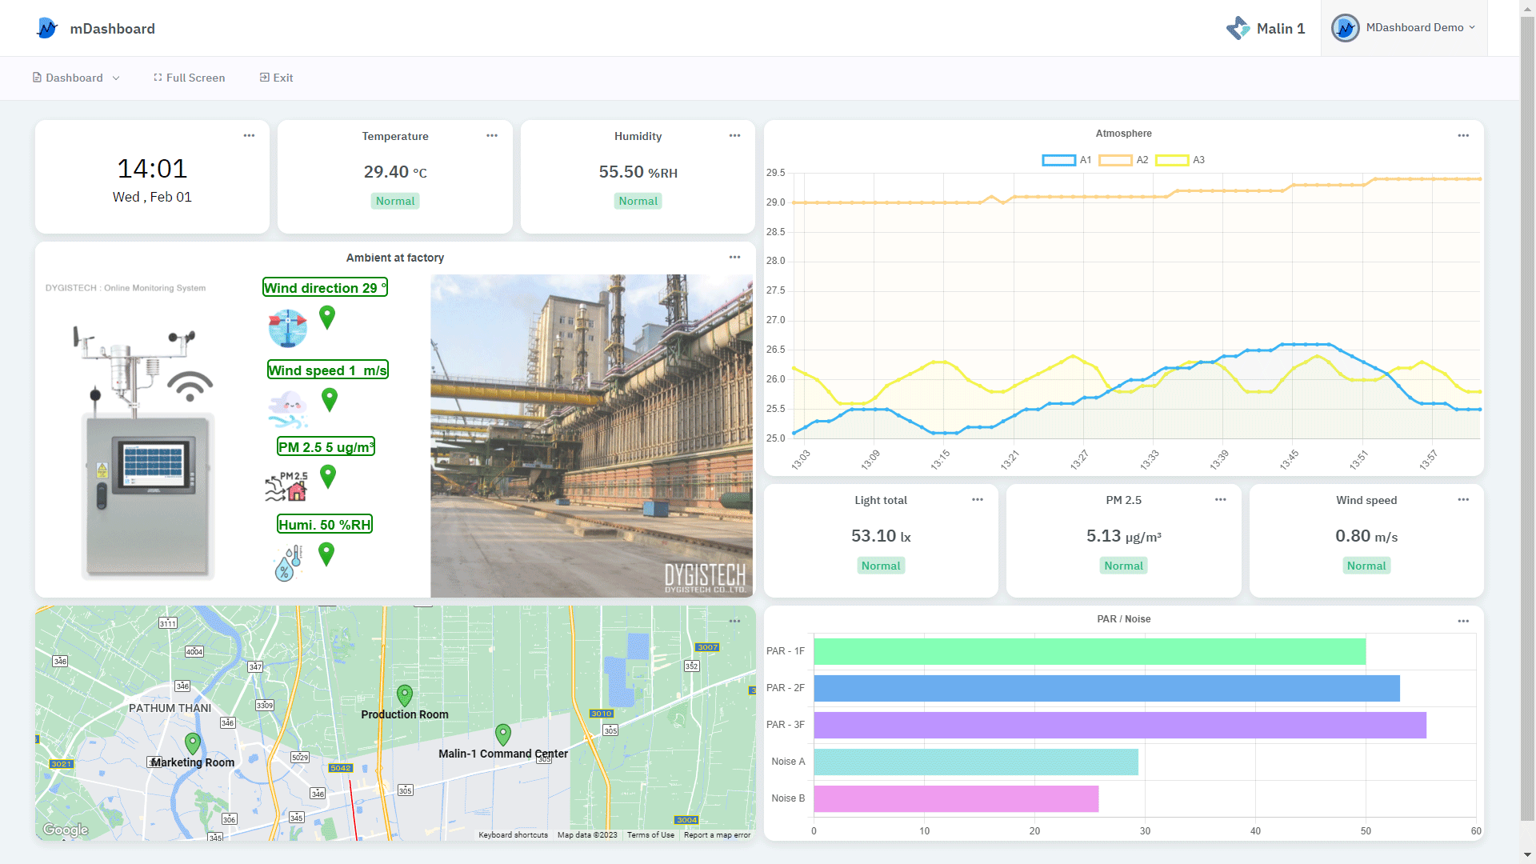Image resolution: width=1536 pixels, height=864 pixels.
Task: Select the Production Room map marker
Action: pyautogui.click(x=405, y=694)
